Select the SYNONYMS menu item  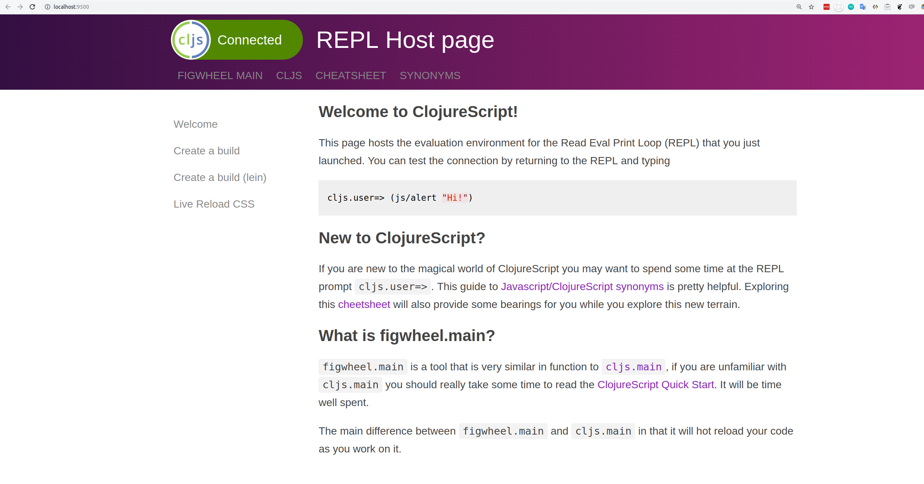point(430,76)
